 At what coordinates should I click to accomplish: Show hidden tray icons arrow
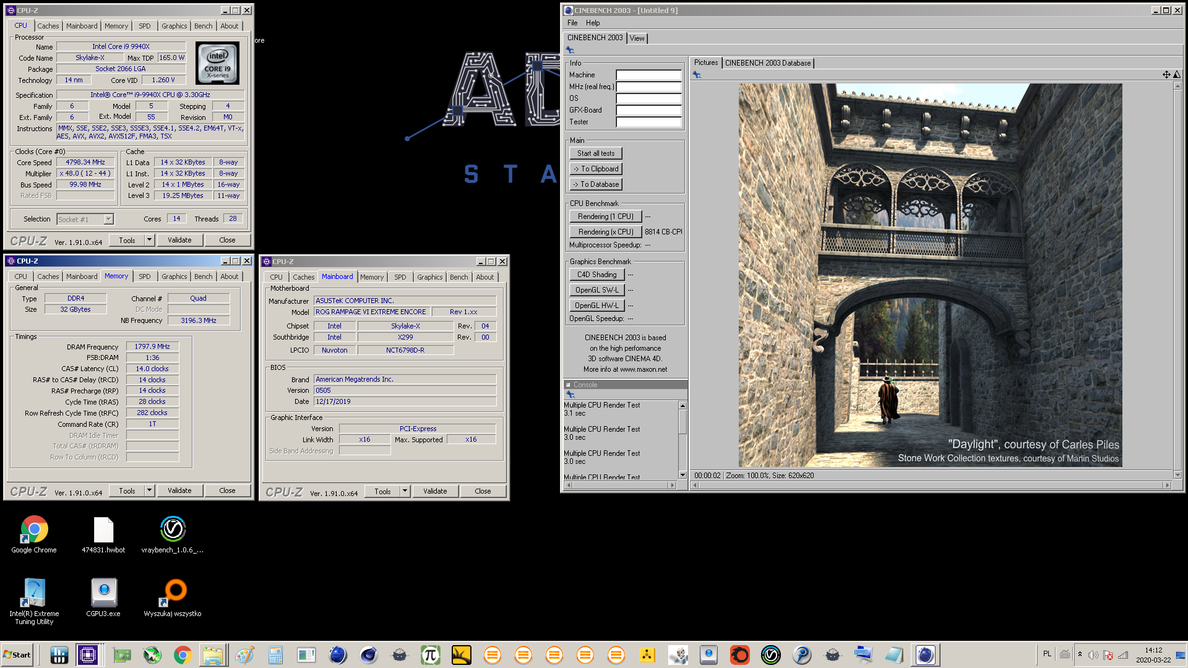[x=1080, y=654]
